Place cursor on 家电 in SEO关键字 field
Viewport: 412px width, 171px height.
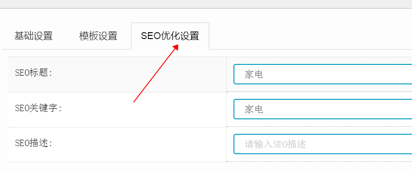[x=254, y=109]
